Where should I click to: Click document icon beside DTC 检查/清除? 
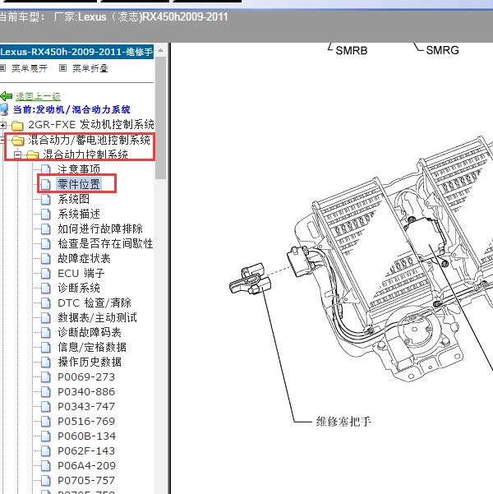tap(46, 303)
